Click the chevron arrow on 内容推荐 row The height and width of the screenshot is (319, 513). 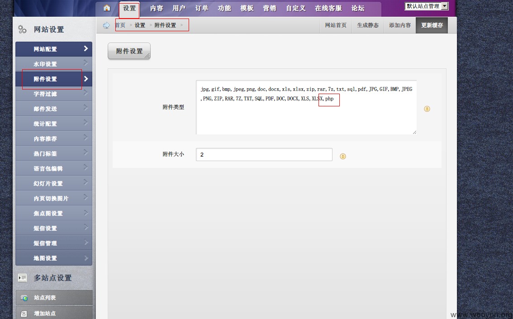[85, 137]
